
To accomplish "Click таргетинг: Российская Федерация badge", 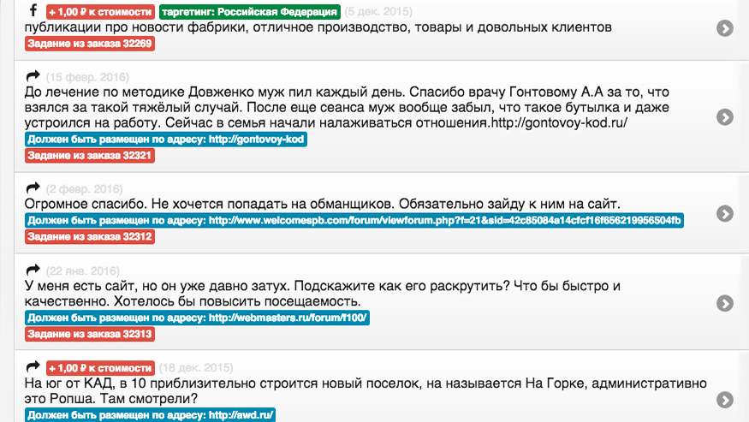I will (250, 12).
